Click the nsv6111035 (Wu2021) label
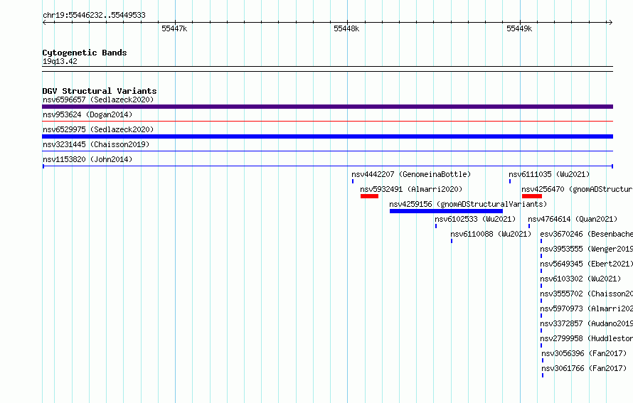The height and width of the screenshot is (403, 633). [x=549, y=174]
